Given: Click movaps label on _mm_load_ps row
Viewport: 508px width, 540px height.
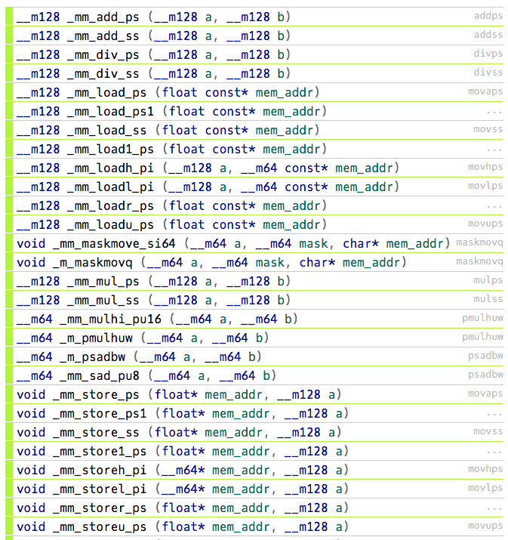Looking at the screenshot, I should 485,91.
